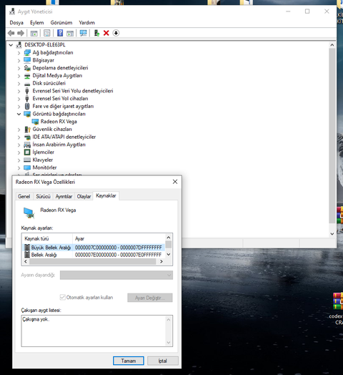Open the Yardım menu
Image resolution: width=343 pixels, height=375 pixels.
[x=87, y=23]
